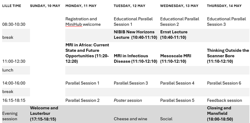The width and height of the screenshot is (250, 123).
Task: Select Parallel Session 3 cell
Action: click(x=131, y=83)
